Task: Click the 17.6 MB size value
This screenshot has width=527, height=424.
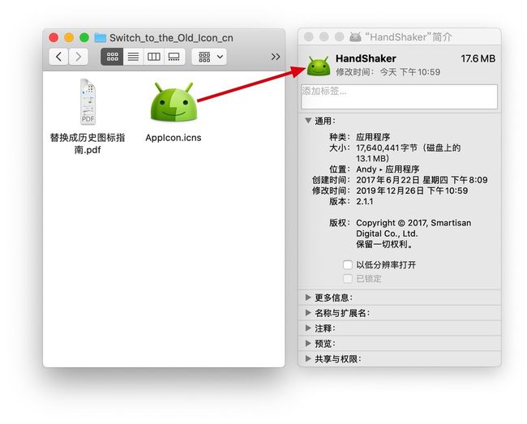Action: (478, 59)
